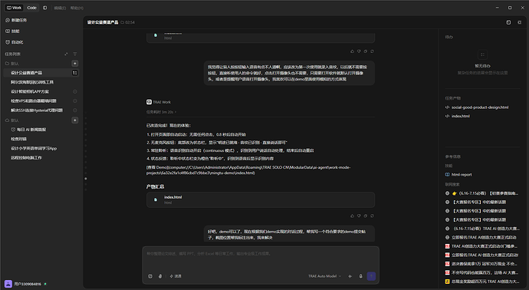Click the TRAE Work assistant label

point(159,102)
